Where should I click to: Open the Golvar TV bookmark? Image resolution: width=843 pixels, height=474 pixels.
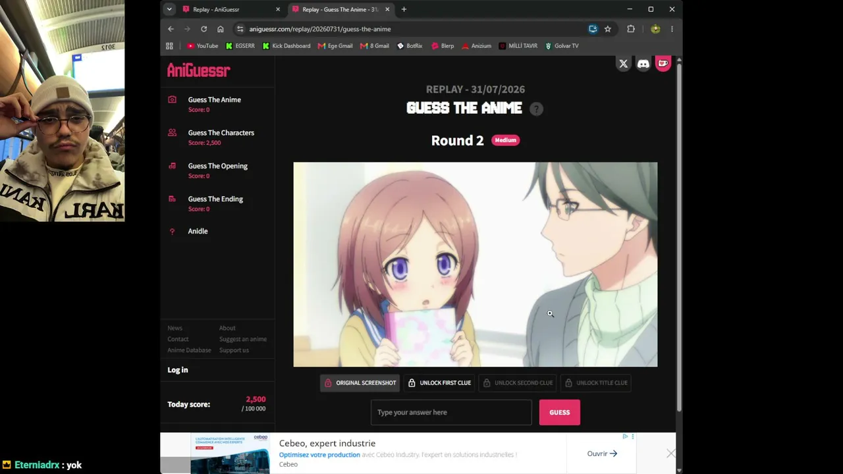pos(562,46)
